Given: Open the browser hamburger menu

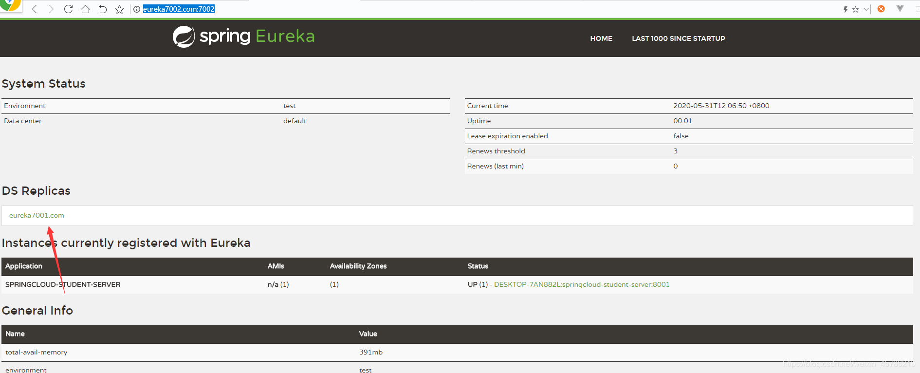Looking at the screenshot, I should point(917,9).
